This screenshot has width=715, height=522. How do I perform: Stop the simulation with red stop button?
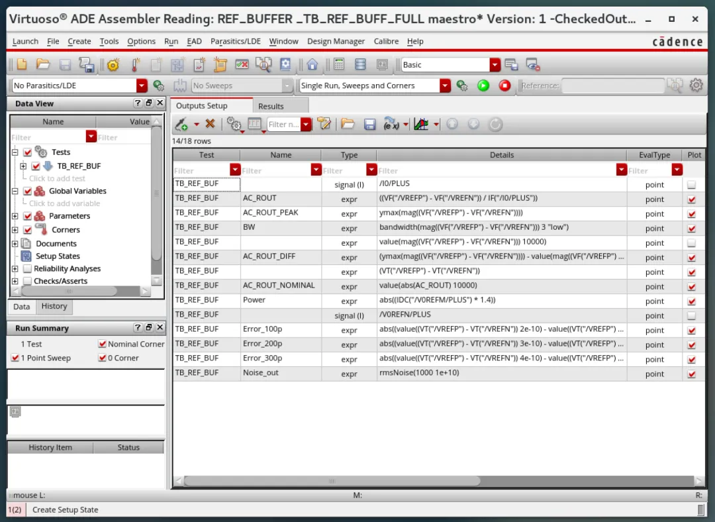click(504, 85)
